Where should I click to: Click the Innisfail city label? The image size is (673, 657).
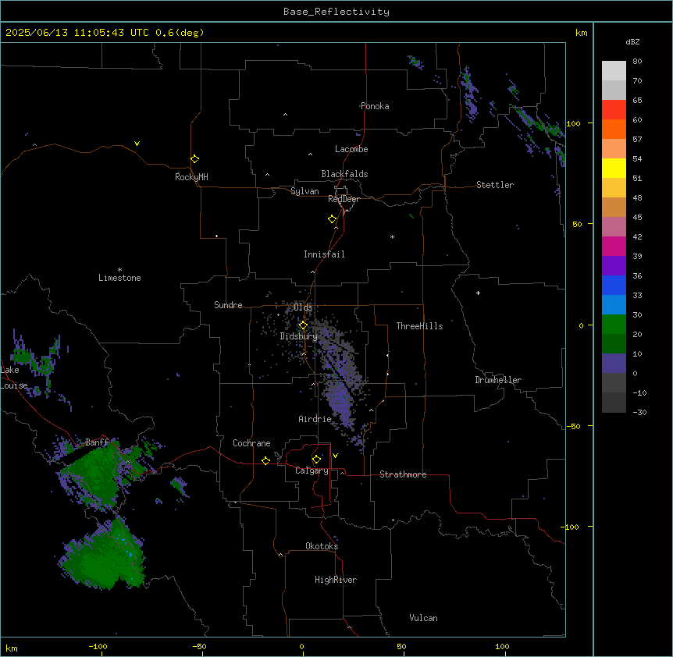[x=324, y=254]
